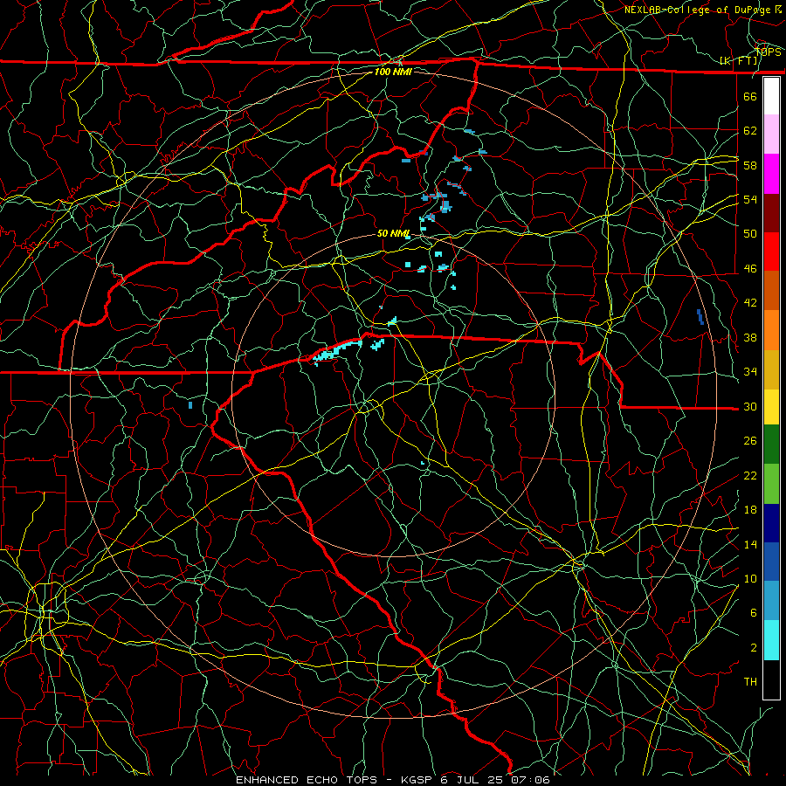This screenshot has height=786, width=786.
Task: Click the "ENHANCED ECHO TOPS" title text
Action: click(x=307, y=780)
